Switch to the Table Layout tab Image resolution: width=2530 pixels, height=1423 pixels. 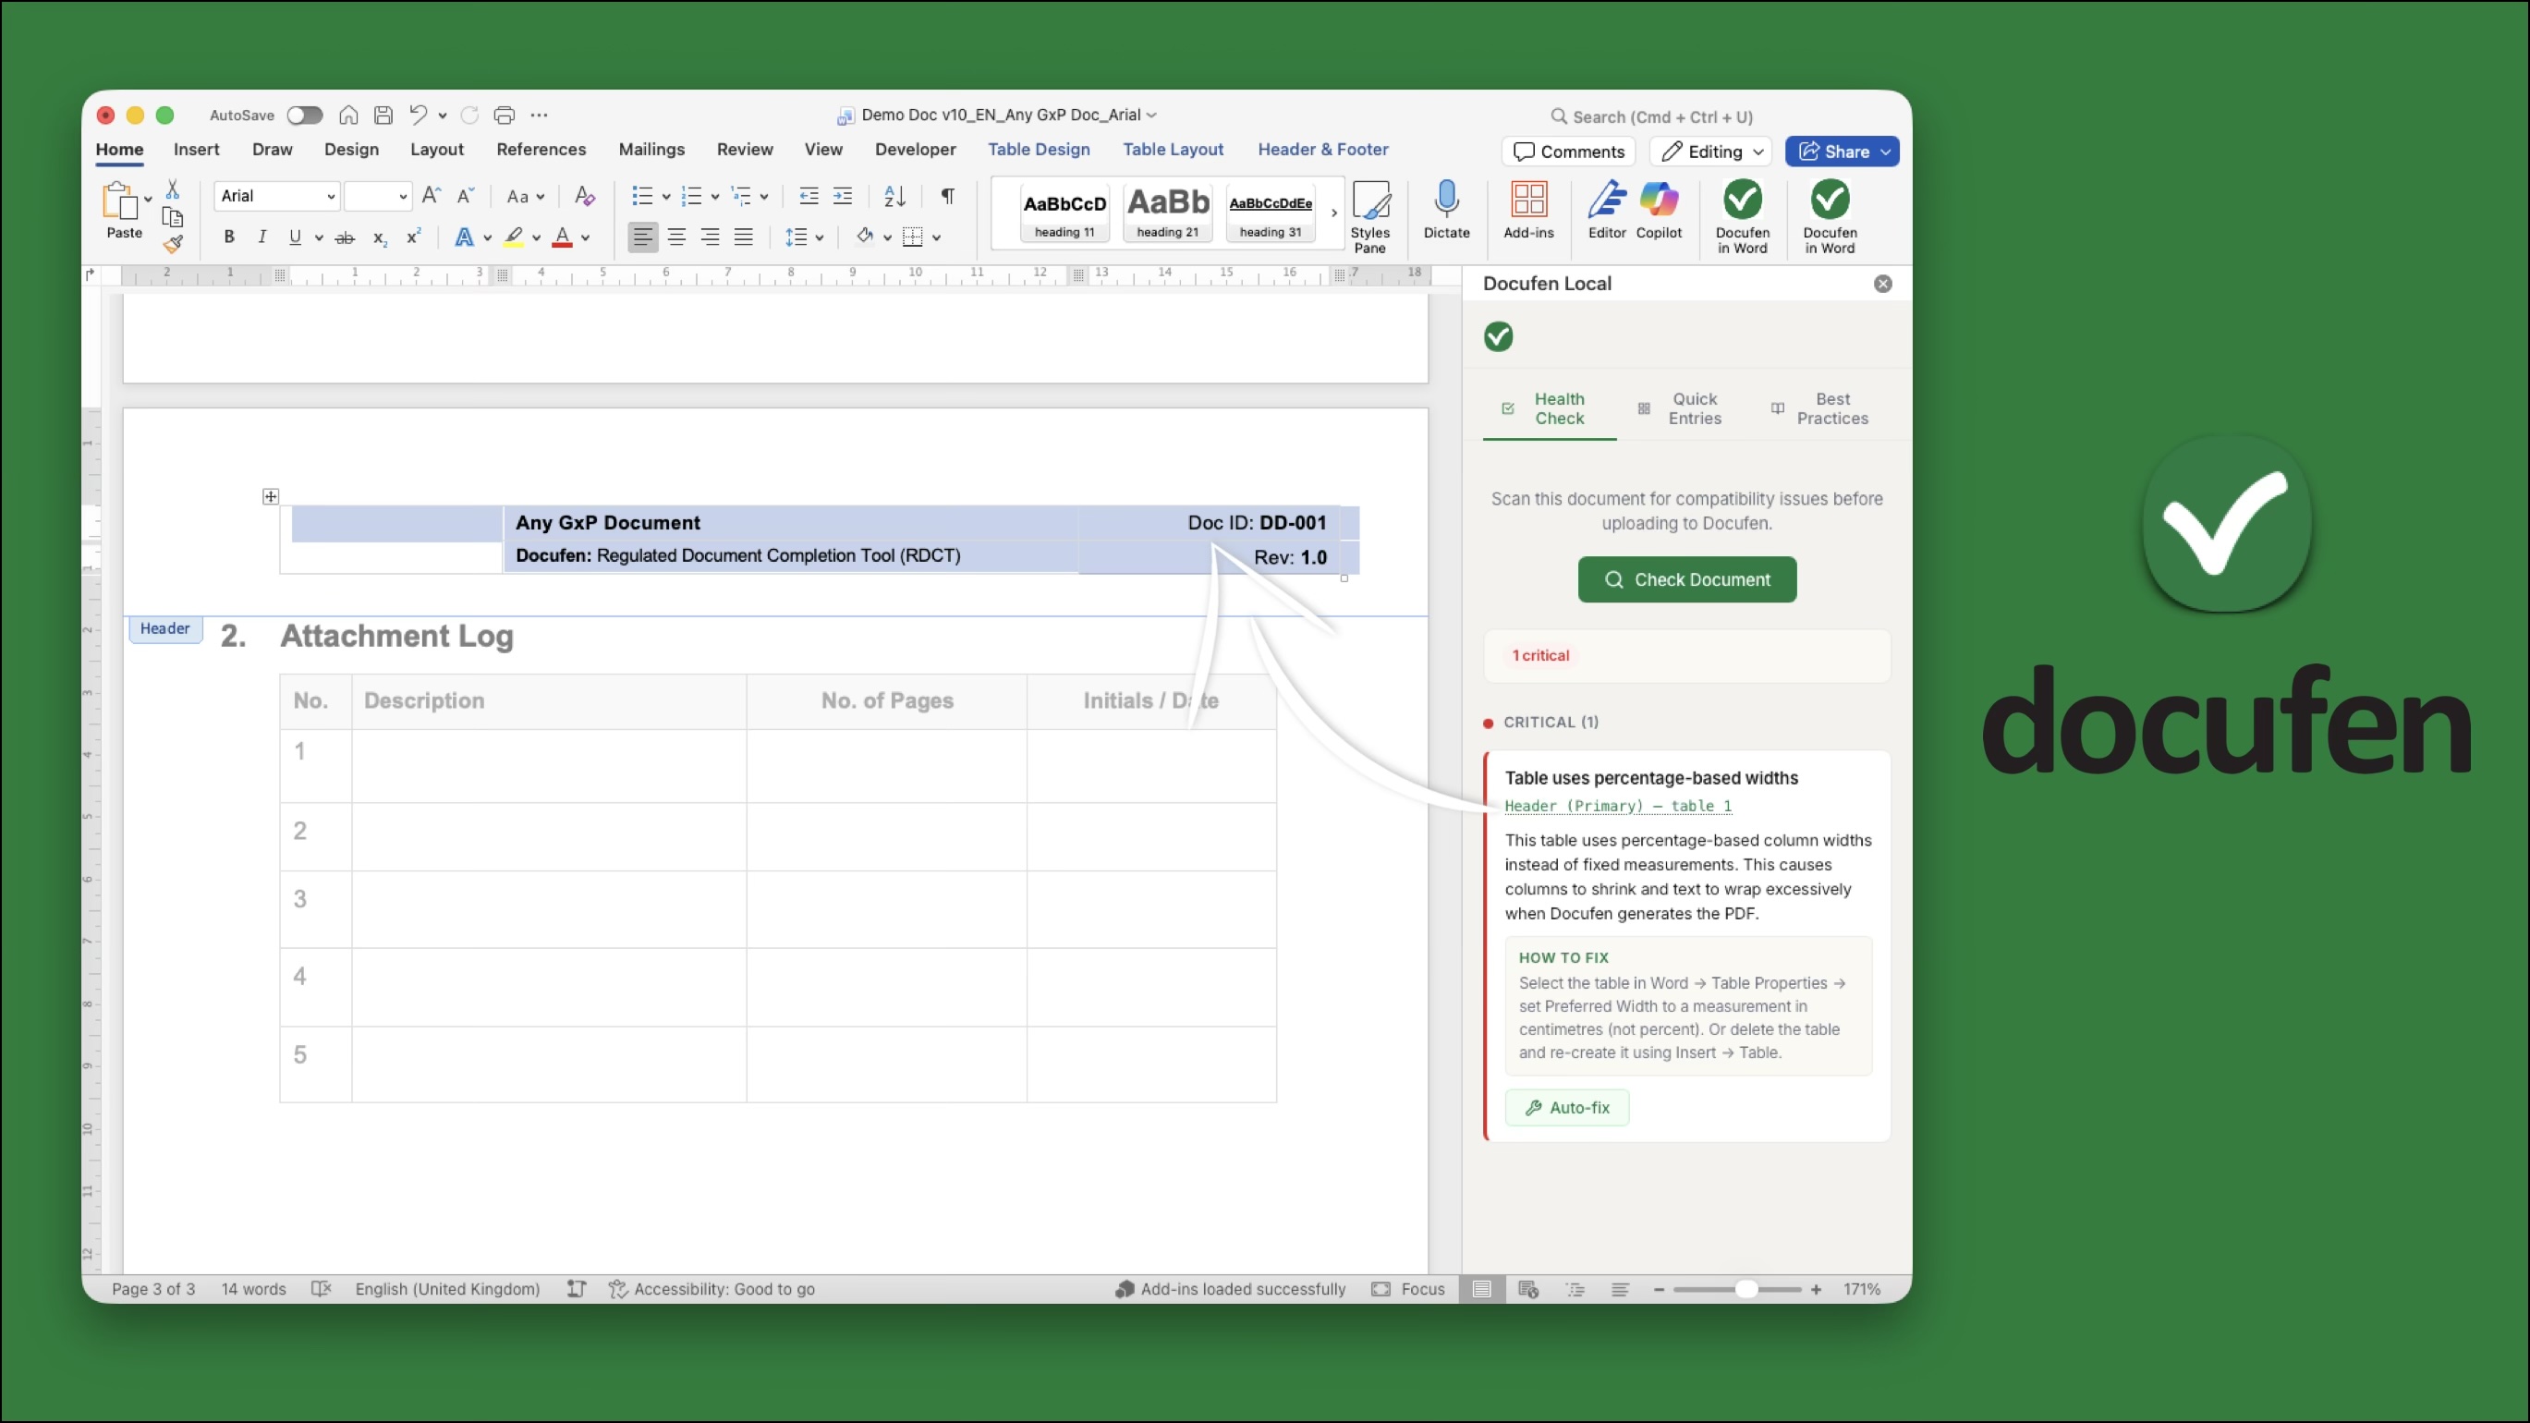(x=1173, y=150)
